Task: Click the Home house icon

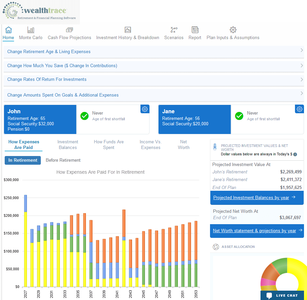Action: pyautogui.click(x=8, y=30)
